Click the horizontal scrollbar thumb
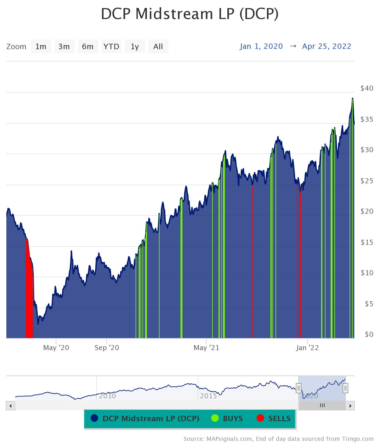The width and height of the screenshot is (380, 444). [x=322, y=406]
